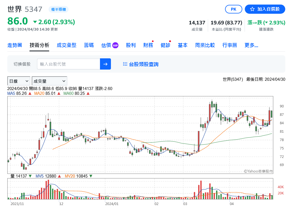Click the 加入自選股 button
Screen dimensions: 287x207
265,9
